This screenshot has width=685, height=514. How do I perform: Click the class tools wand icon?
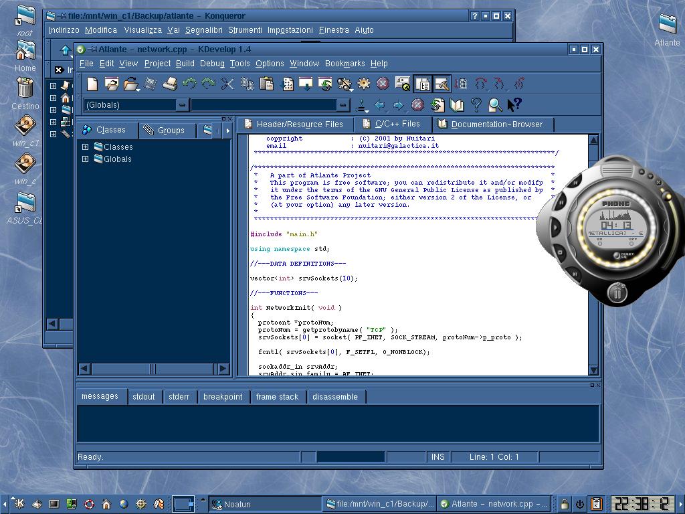point(361,105)
